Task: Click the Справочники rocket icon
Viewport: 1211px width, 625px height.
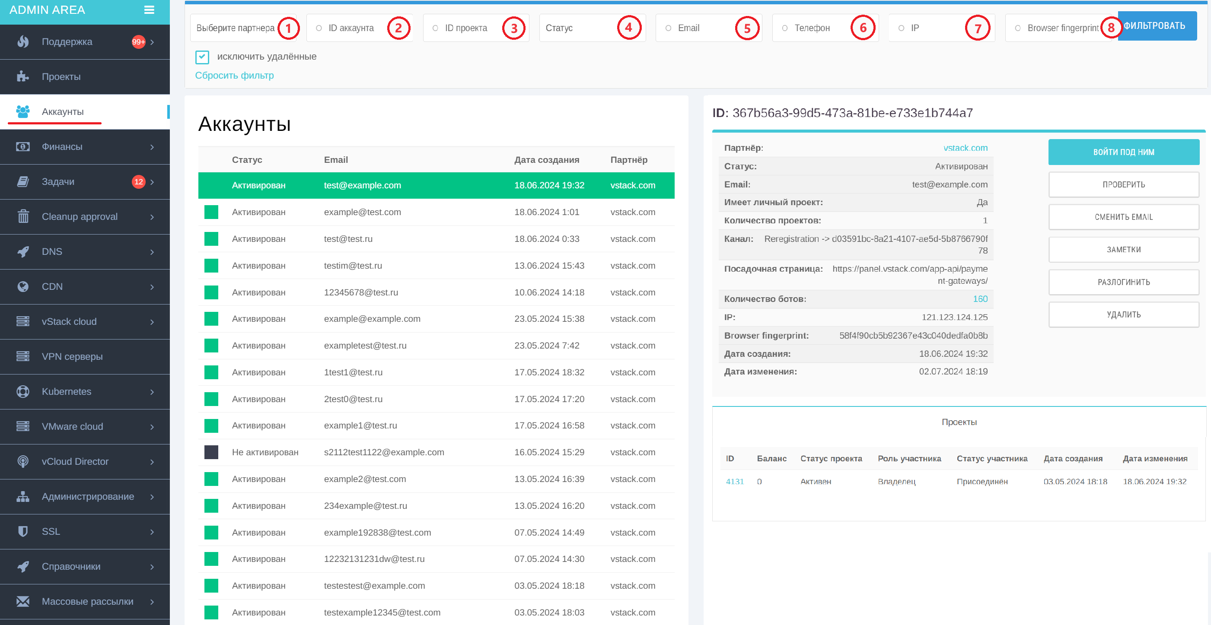Action: tap(22, 566)
